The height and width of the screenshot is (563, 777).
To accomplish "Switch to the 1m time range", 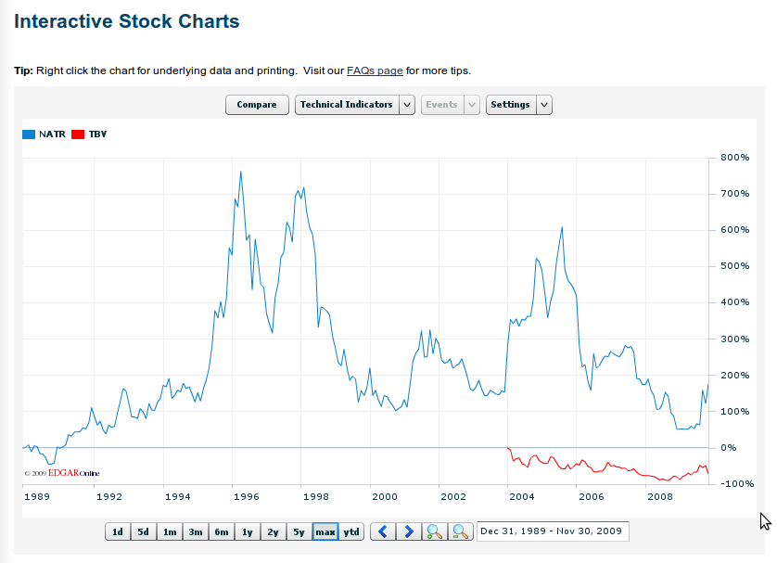I will [170, 531].
